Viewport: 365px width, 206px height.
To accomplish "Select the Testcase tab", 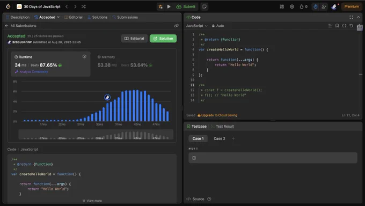I will (x=196, y=127).
